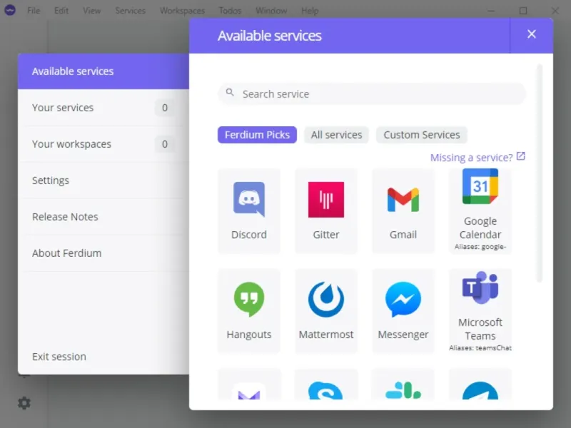Open the Window menu
This screenshot has height=428, width=571.
271,11
